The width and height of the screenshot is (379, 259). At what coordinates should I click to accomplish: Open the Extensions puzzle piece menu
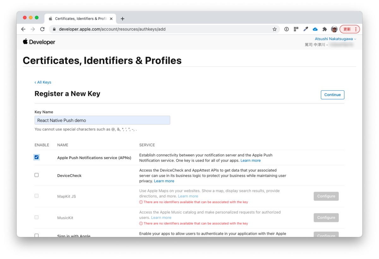(324, 29)
